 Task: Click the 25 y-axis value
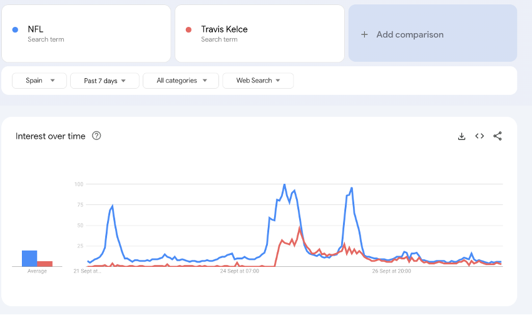tap(80, 246)
